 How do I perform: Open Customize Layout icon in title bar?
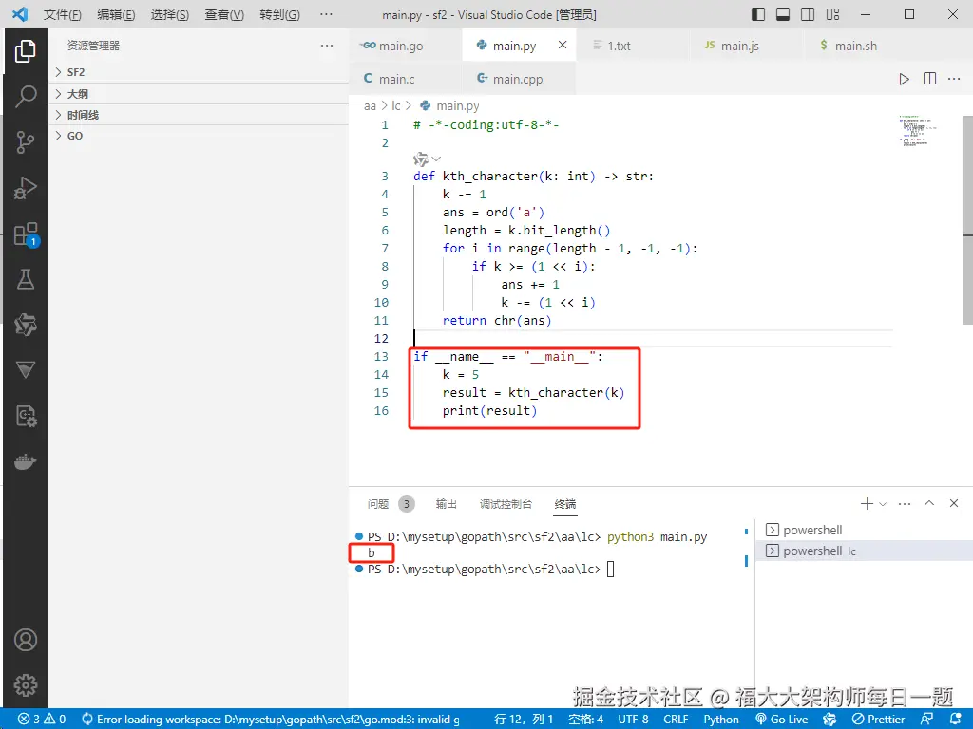click(x=832, y=14)
